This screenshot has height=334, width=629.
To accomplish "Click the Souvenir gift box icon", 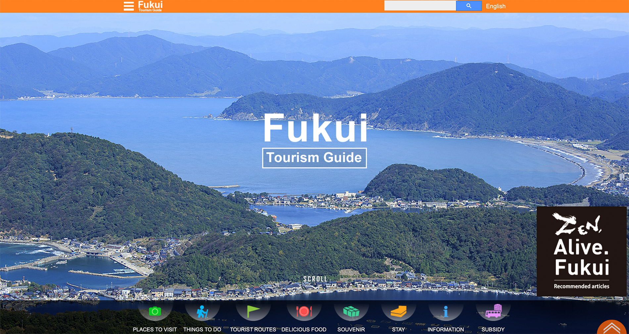I will pos(351,310).
